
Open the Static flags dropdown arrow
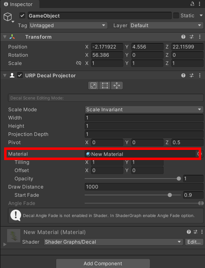coord(201,16)
